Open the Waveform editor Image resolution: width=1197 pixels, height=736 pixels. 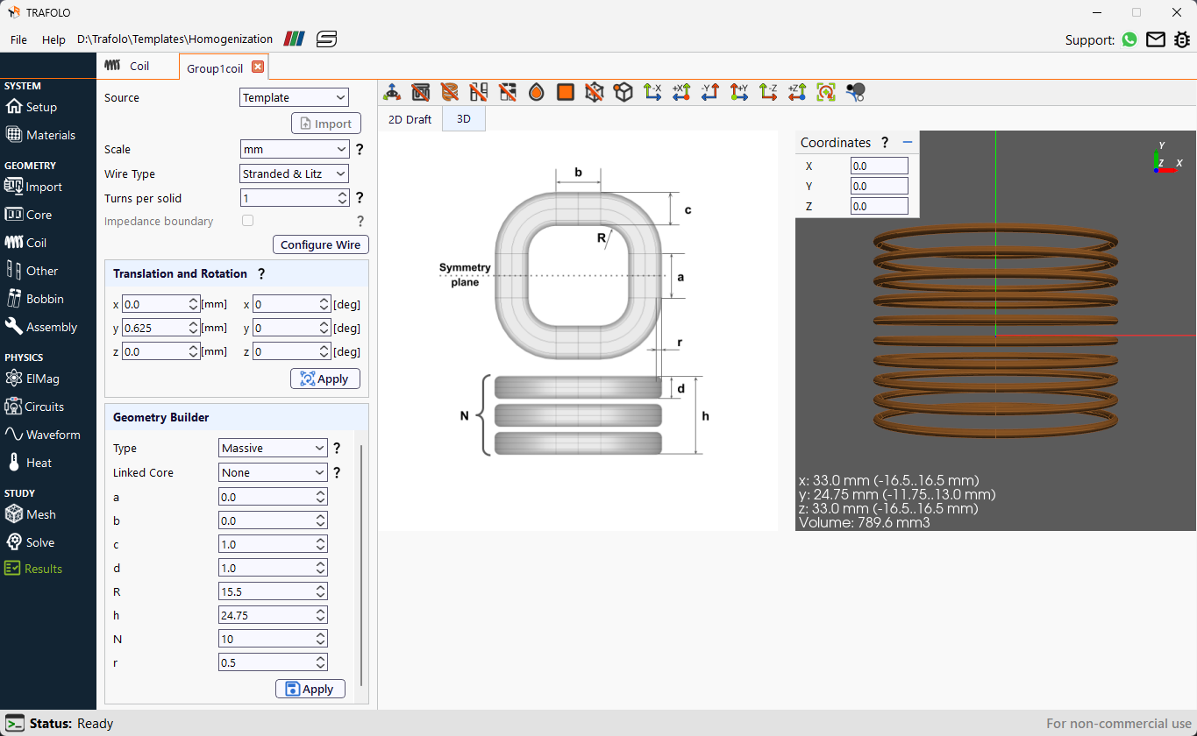coord(43,434)
